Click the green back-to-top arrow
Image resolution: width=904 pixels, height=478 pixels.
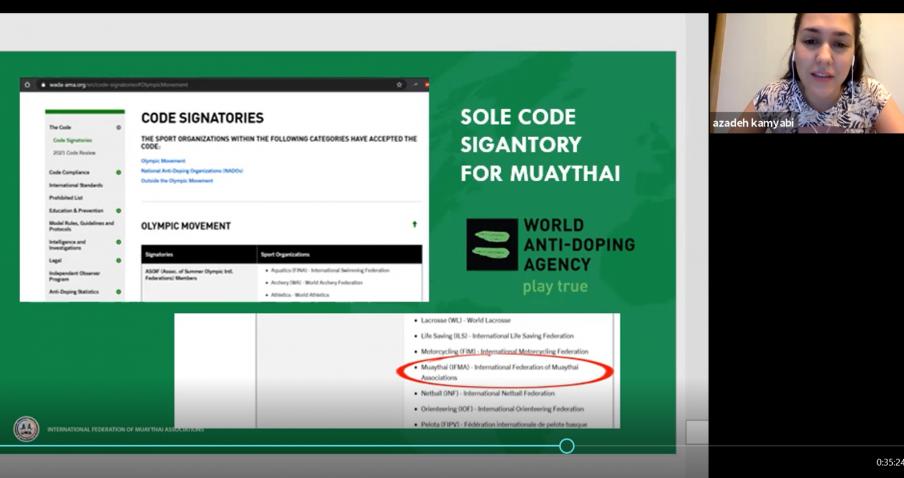414,224
